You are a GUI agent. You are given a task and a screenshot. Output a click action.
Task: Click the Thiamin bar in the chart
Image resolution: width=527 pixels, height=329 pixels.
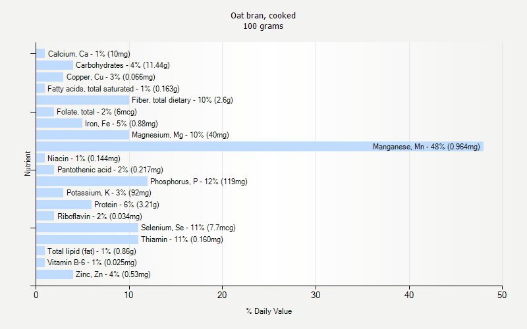point(88,240)
